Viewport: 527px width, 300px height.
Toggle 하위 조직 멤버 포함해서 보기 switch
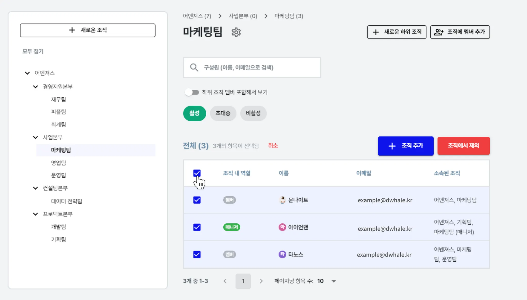click(192, 92)
